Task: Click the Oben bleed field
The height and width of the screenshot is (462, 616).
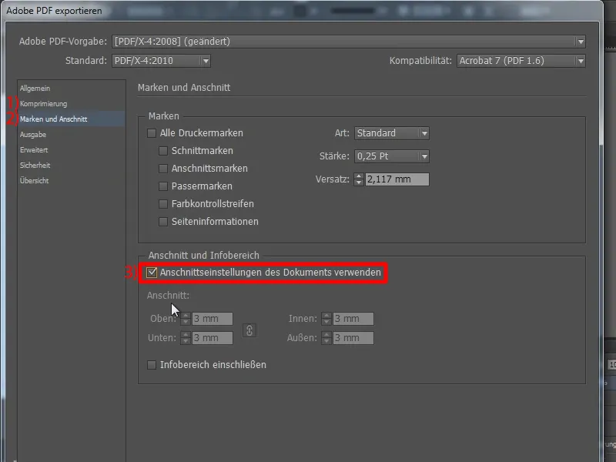Action: point(213,319)
